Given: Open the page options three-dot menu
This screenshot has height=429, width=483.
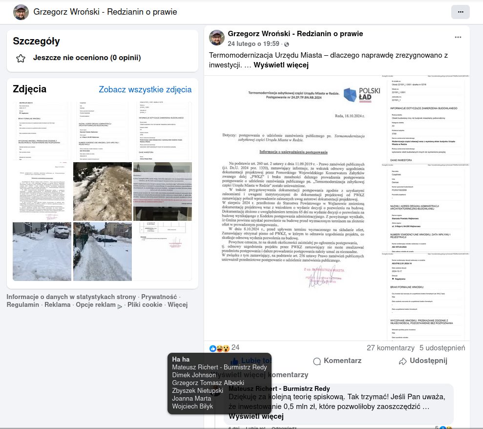Looking at the screenshot, I should click(x=460, y=12).
